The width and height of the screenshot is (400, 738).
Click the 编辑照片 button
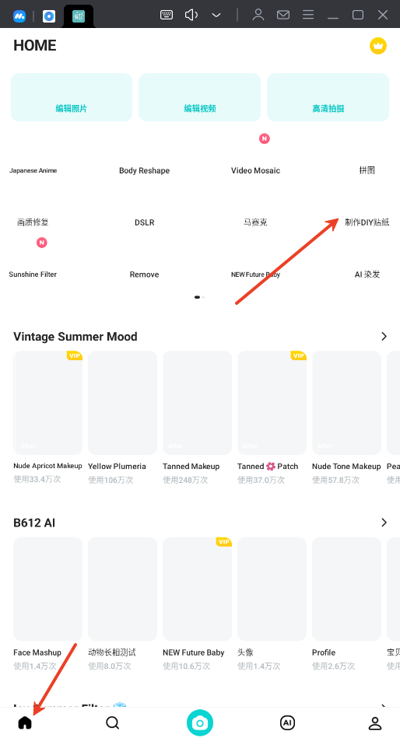[72, 97]
